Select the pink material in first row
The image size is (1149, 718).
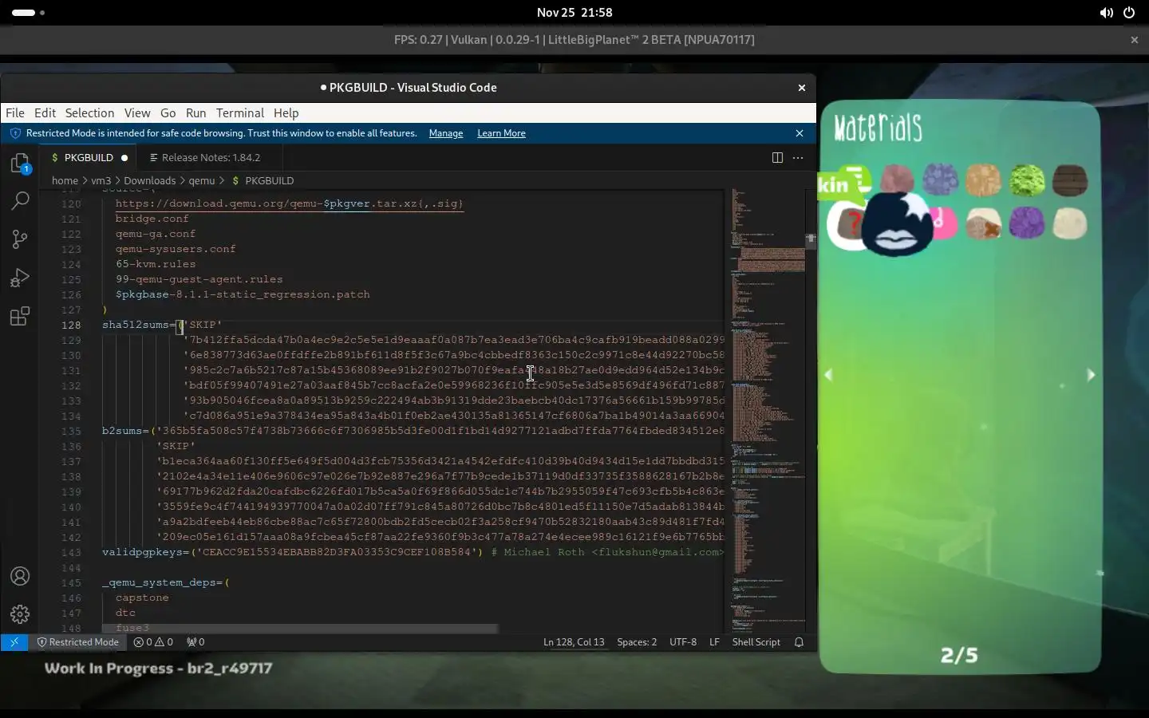coord(898,179)
